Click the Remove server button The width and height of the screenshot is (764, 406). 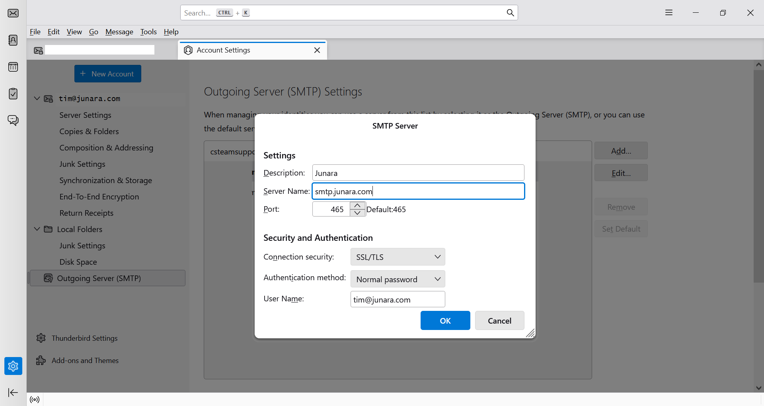(621, 207)
